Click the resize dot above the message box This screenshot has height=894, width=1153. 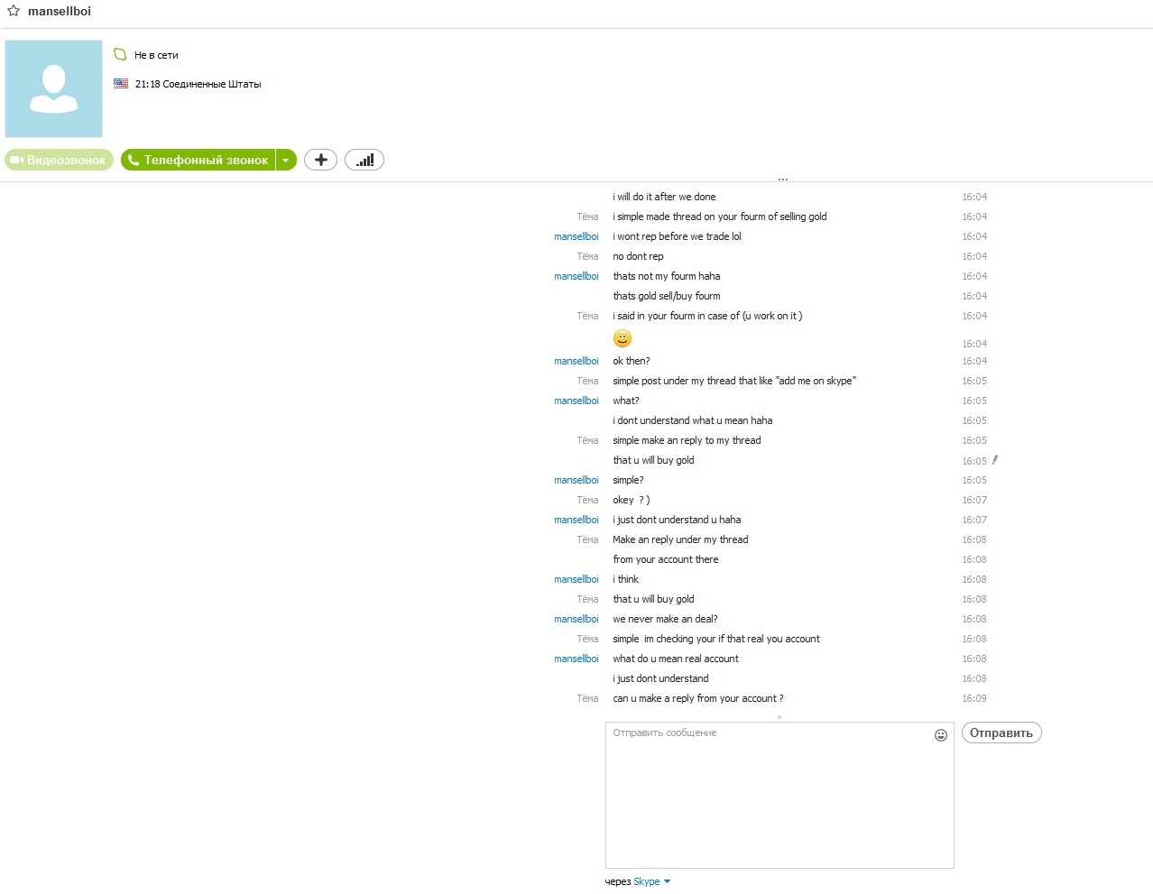[779, 717]
